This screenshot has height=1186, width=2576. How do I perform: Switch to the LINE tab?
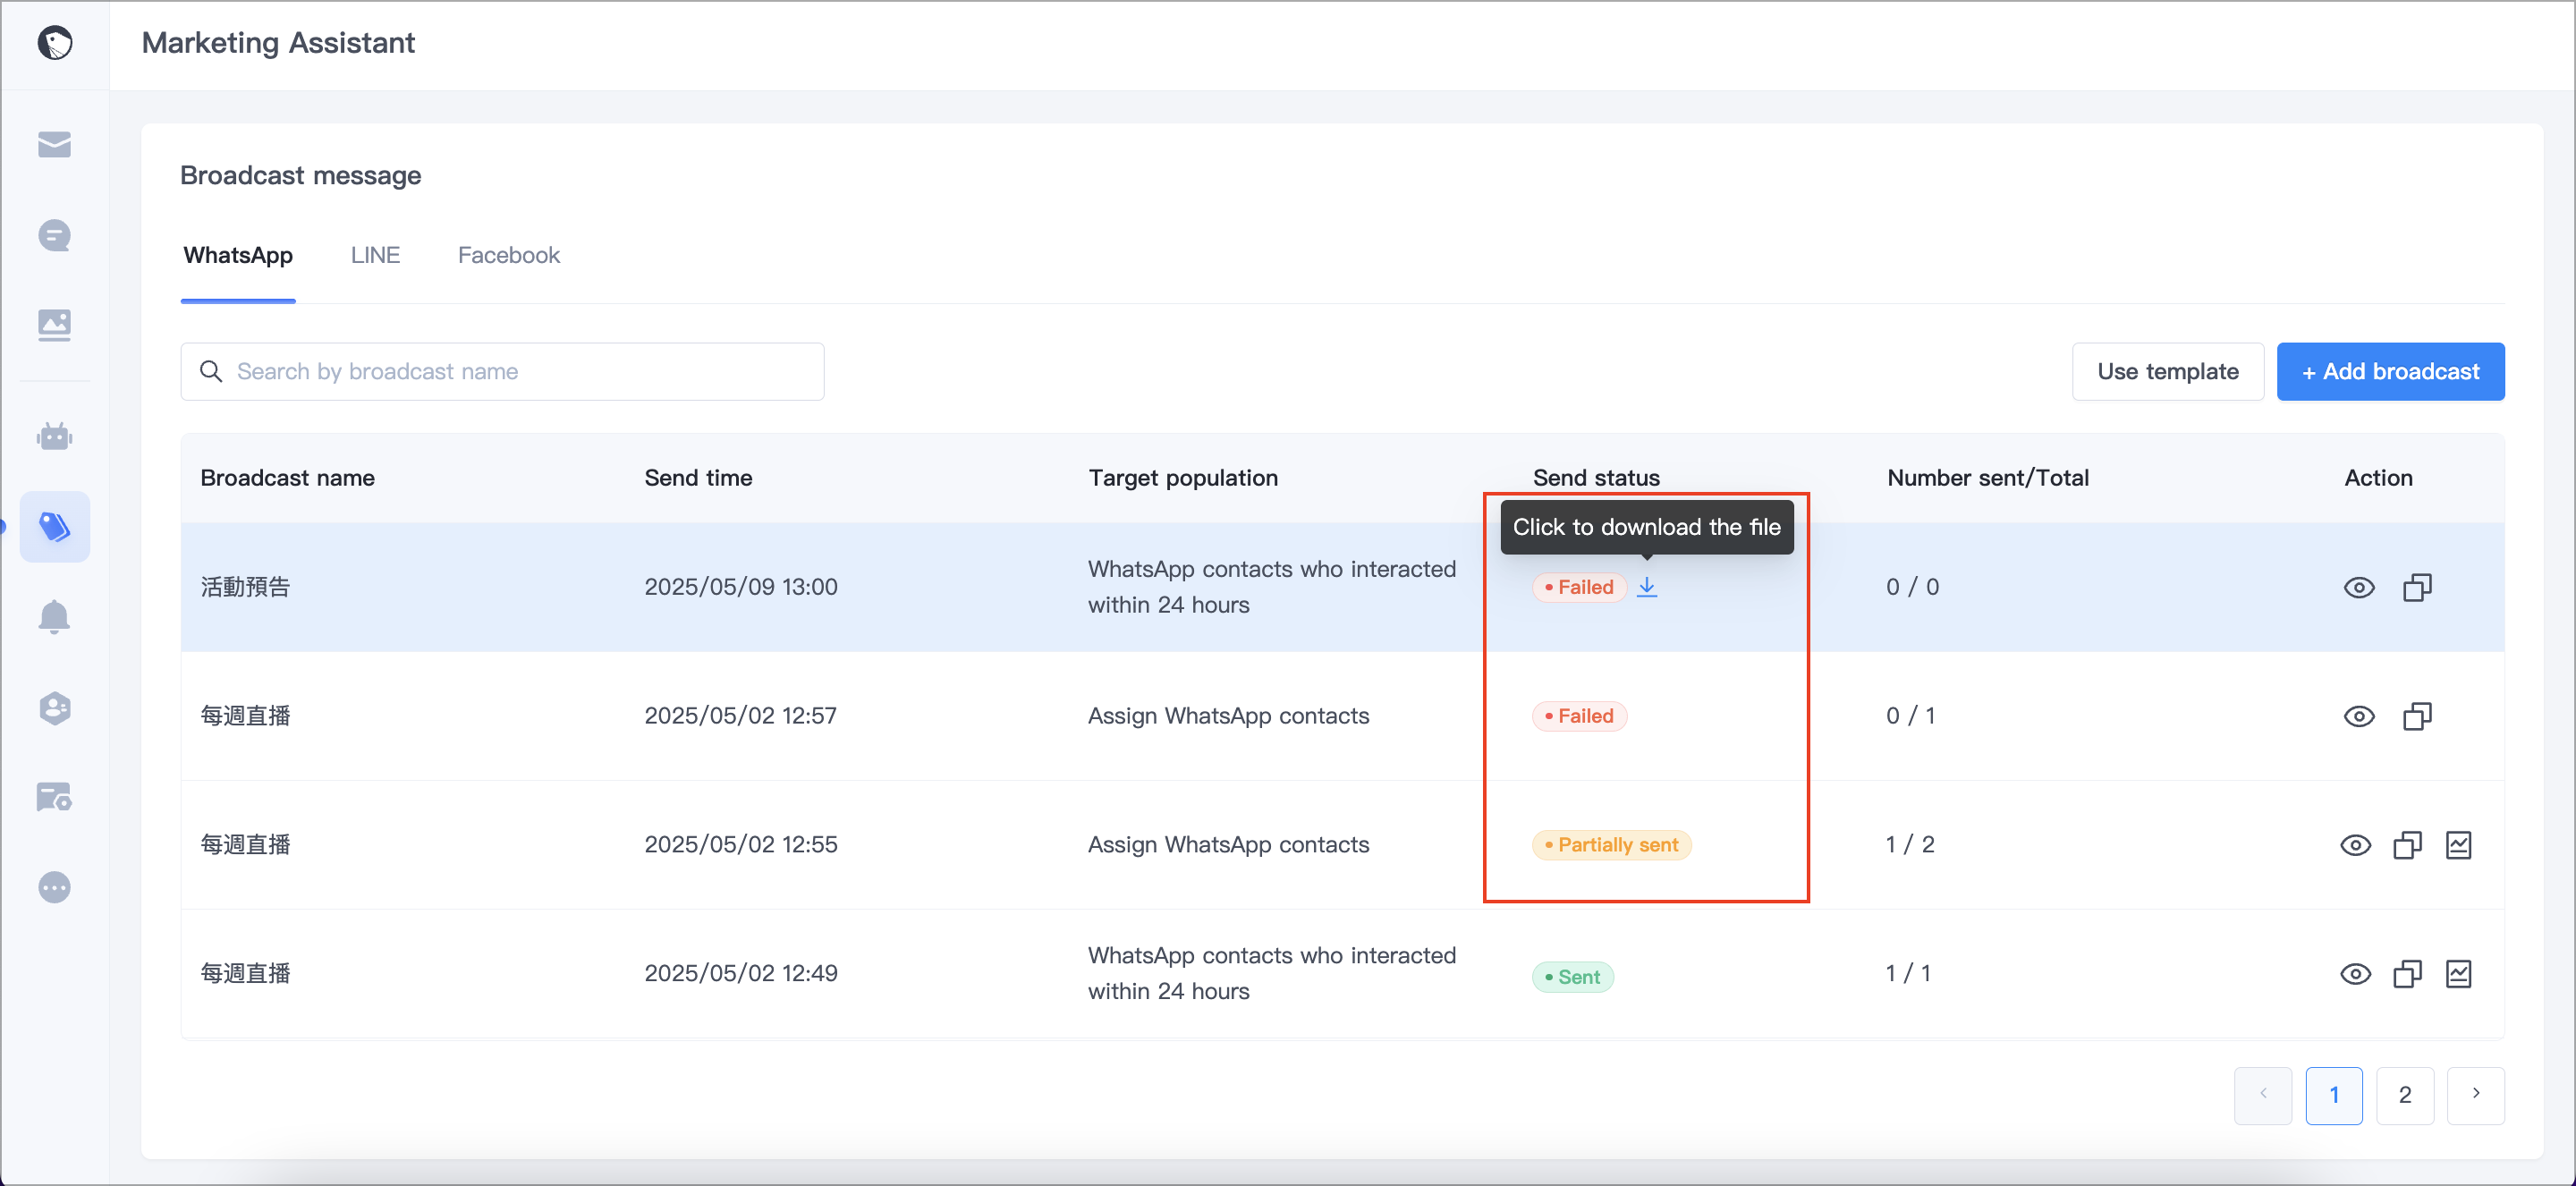click(x=375, y=255)
